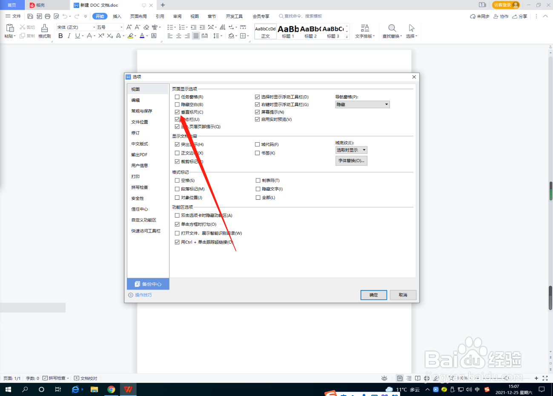Select the 文件位置 options category
553x396 pixels.
[x=140, y=122]
